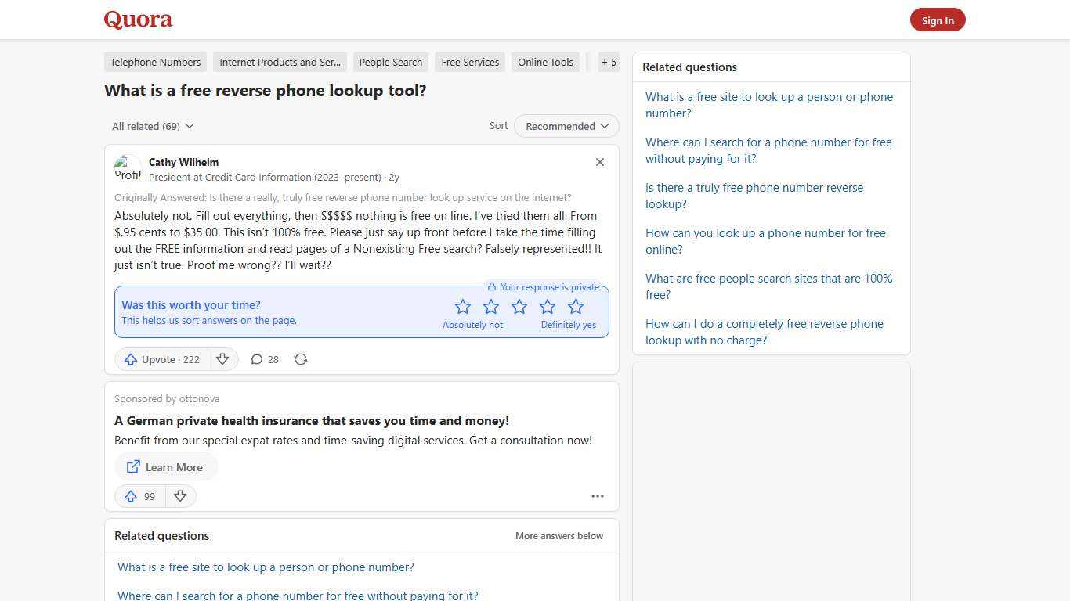This screenshot has width=1070, height=601.
Task: Open question about truly free reverse lookup
Action: click(x=754, y=196)
